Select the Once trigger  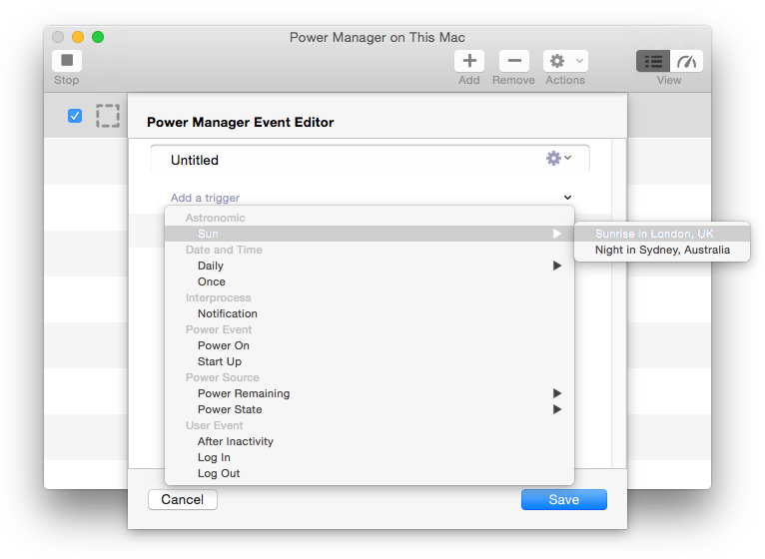(x=370, y=281)
